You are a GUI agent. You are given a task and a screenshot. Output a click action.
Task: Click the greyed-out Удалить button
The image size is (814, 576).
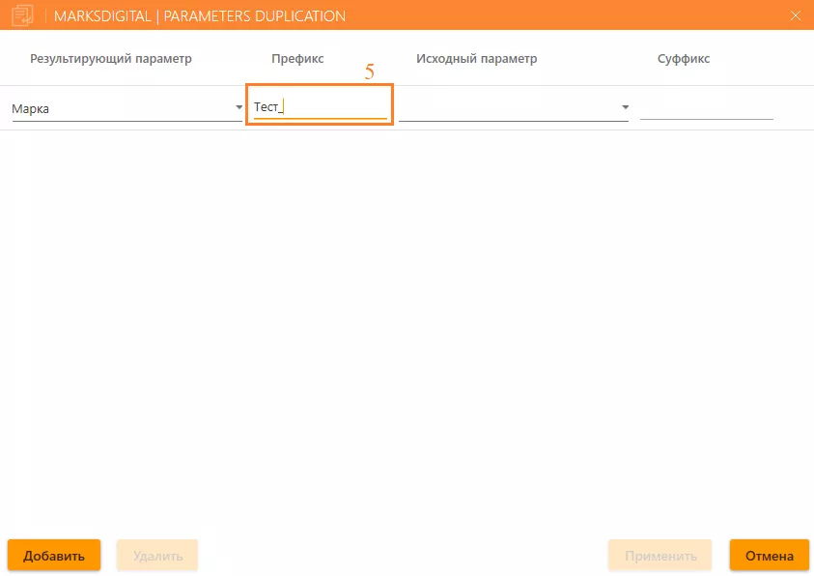coord(157,556)
